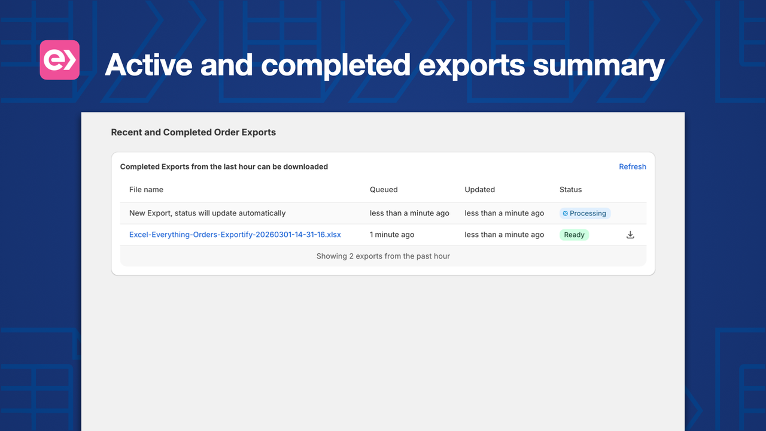
Task: Select the "Updated" column header
Action: point(480,189)
